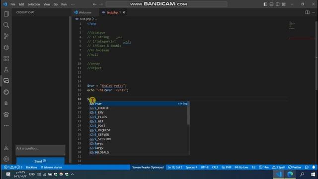The height and width of the screenshot is (179, 318).
Task: Click the Send button in CodeGPT chat
Action: 40,161
